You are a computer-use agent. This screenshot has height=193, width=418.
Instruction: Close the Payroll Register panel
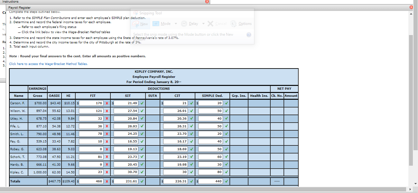pyautogui.click(x=411, y=7)
